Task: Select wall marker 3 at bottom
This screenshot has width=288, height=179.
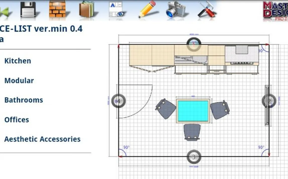Action: (x=194, y=157)
